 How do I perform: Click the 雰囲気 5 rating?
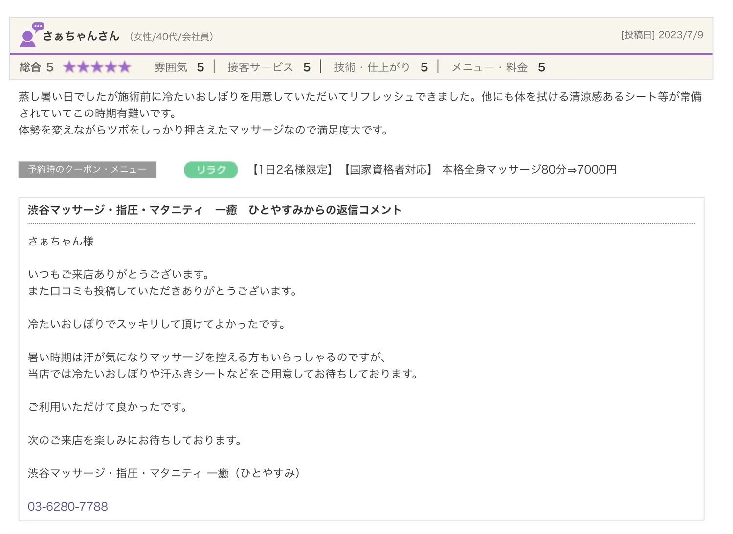point(179,67)
